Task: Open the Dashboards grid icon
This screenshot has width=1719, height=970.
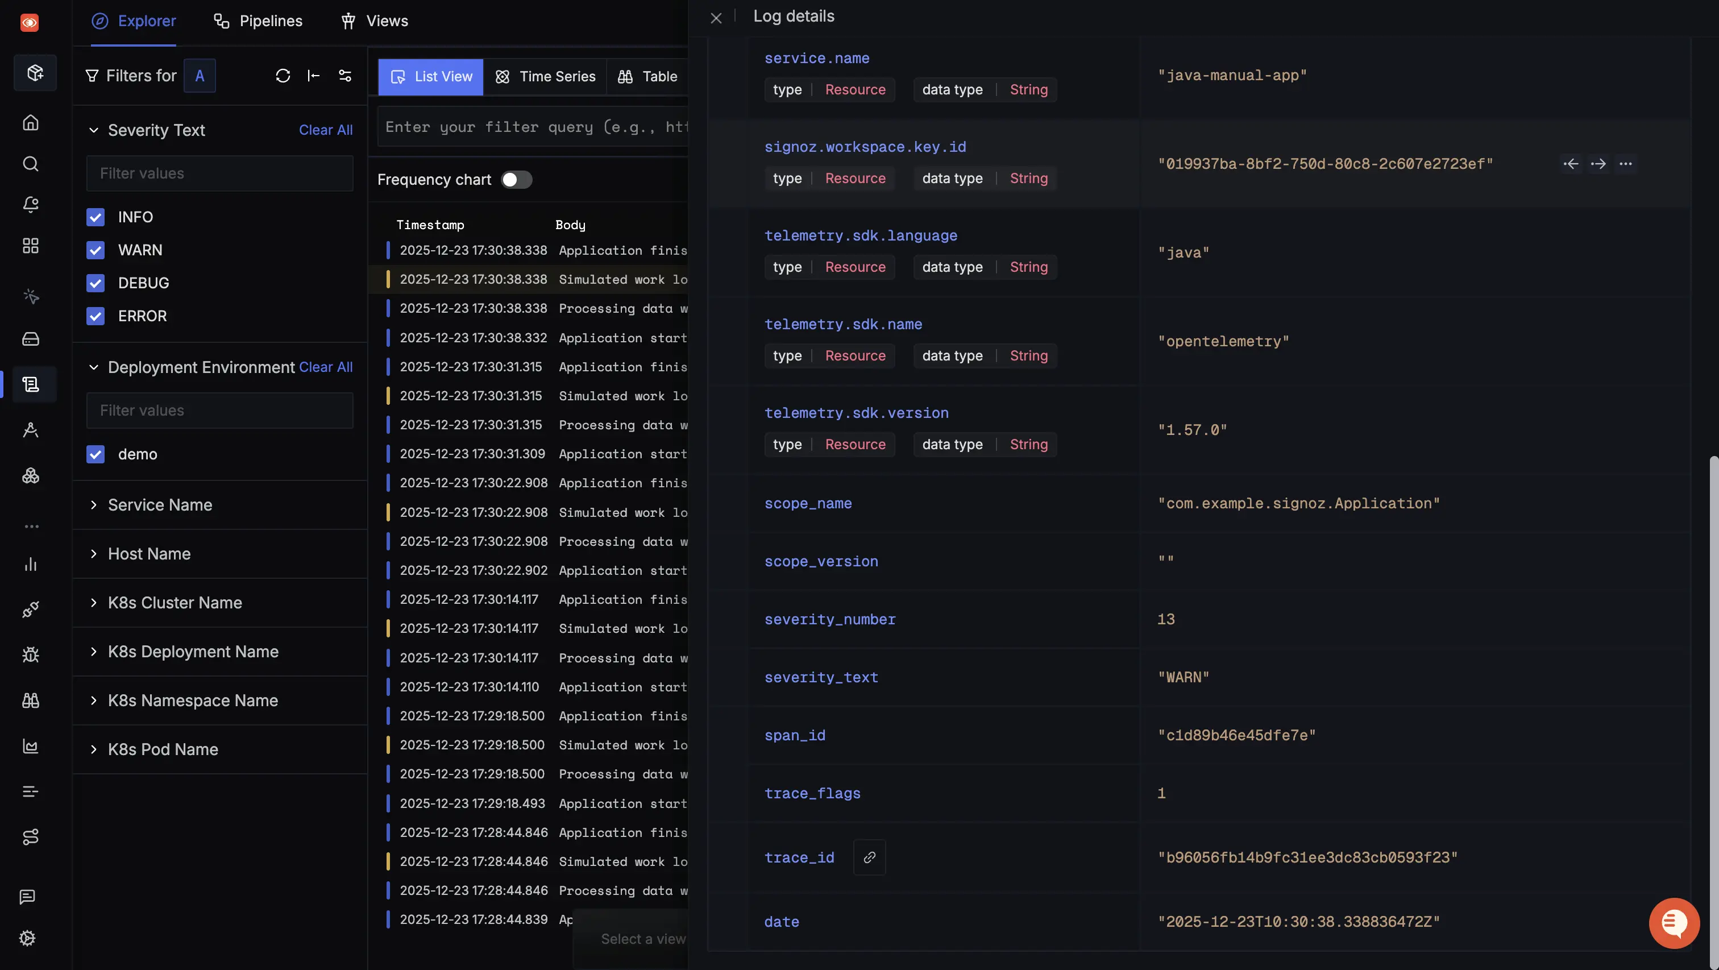Action: click(x=31, y=246)
